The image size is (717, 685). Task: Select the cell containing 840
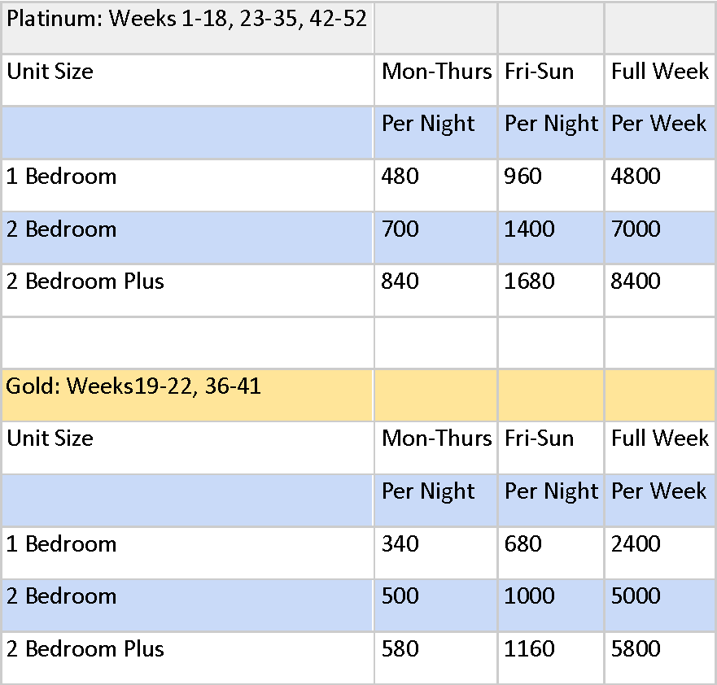[x=435, y=290]
